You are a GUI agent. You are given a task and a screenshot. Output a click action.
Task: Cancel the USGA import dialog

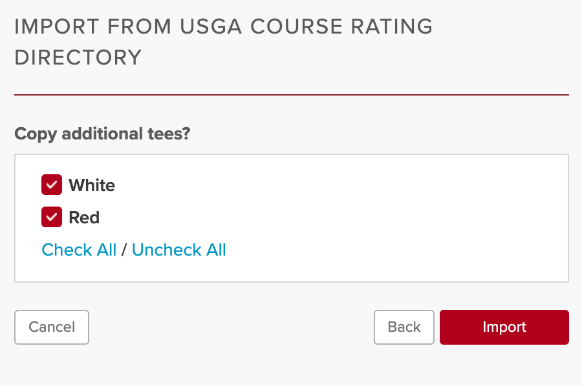pyautogui.click(x=52, y=327)
